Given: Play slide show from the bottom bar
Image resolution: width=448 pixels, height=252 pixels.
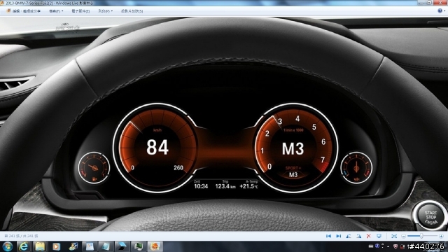Looking at the screenshot, I should click(x=379, y=236).
